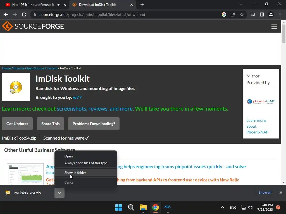Click the New Relic ad headline link

pyautogui.click(x=146, y=169)
